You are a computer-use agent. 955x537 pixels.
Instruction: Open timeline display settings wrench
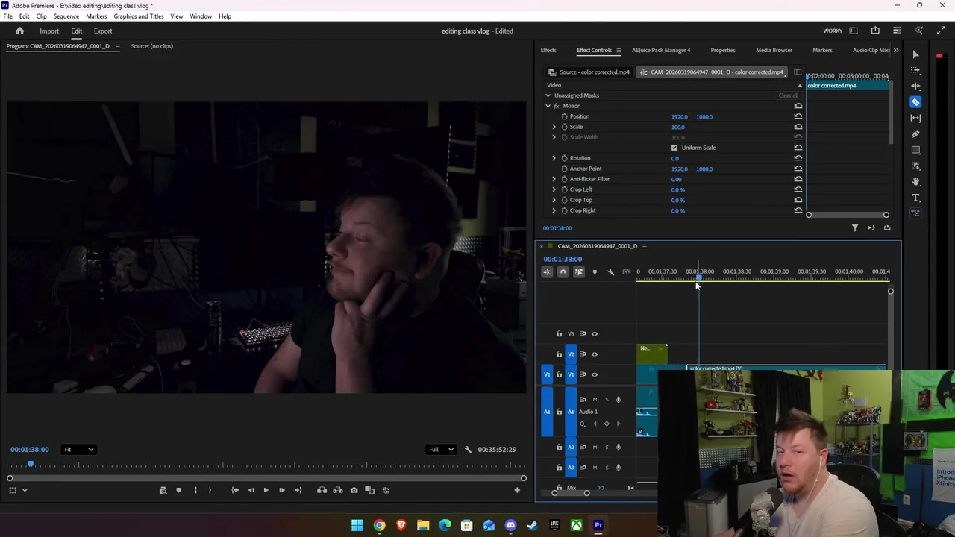click(x=610, y=271)
